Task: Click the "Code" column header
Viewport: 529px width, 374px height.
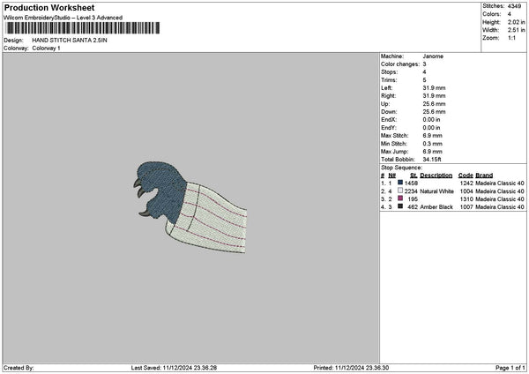Action: [x=466, y=176]
